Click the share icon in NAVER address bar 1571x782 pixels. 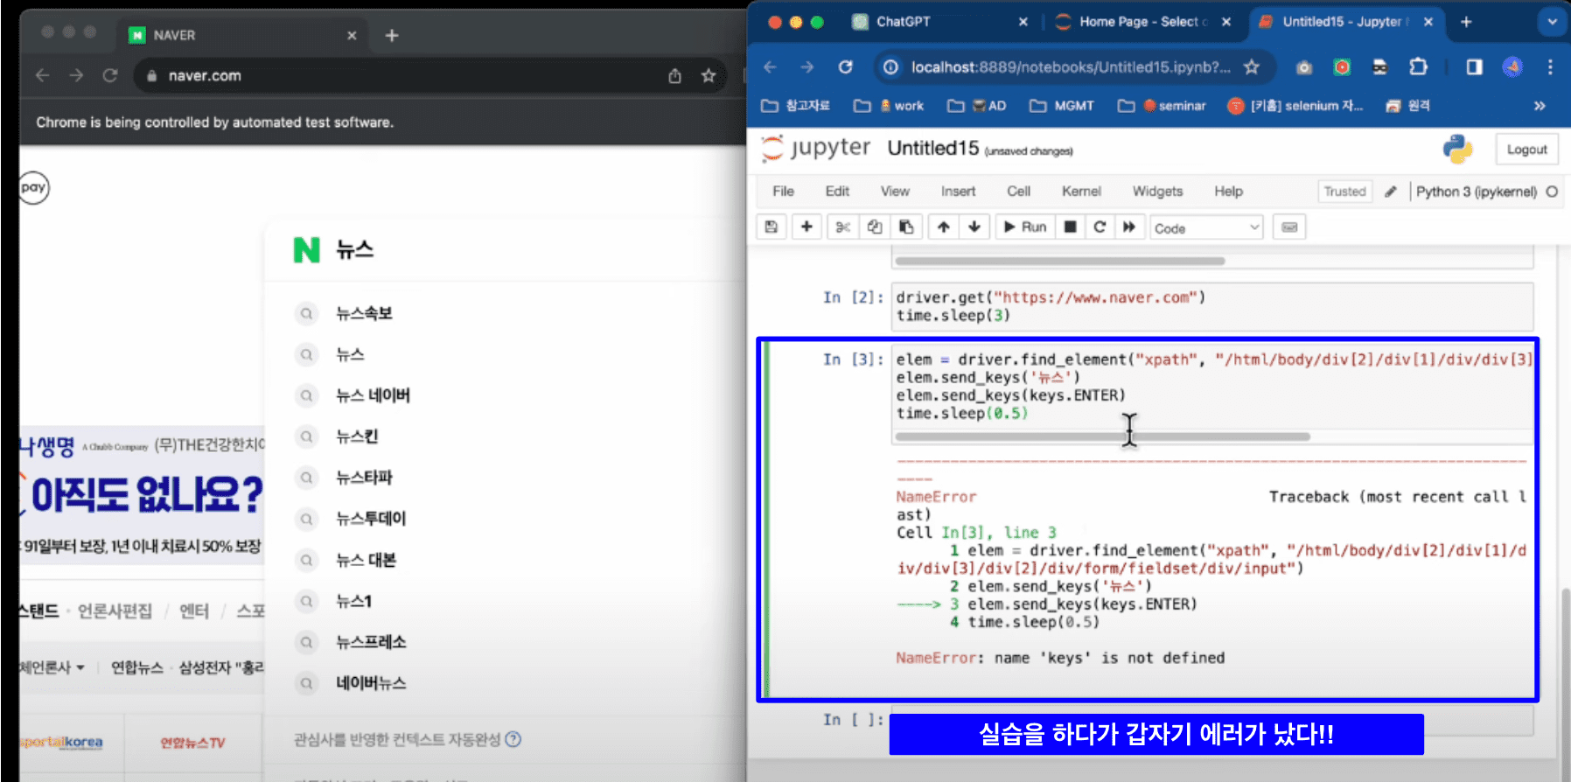[x=674, y=76]
